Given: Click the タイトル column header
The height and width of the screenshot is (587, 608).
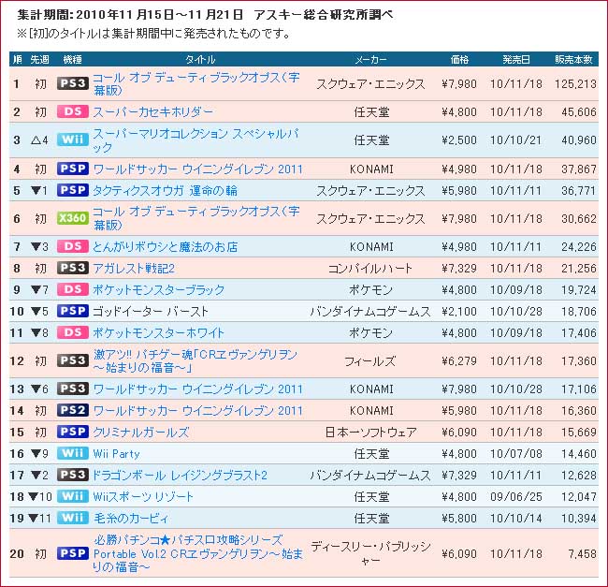Looking at the screenshot, I should point(199,59).
